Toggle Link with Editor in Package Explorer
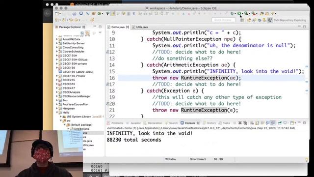314x177 pixels. coord(87,33)
